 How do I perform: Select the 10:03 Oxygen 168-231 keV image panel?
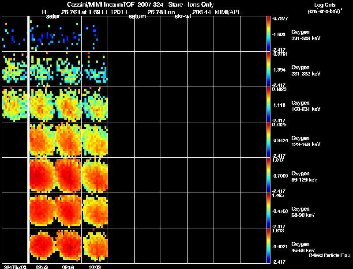coord(95,105)
